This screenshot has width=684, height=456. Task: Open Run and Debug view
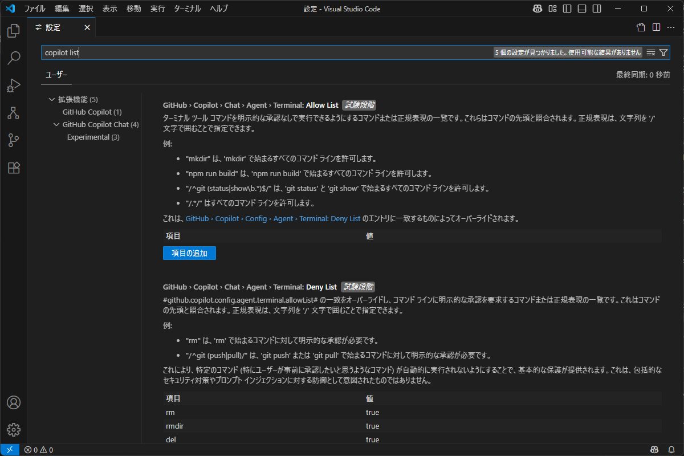pos(14,85)
